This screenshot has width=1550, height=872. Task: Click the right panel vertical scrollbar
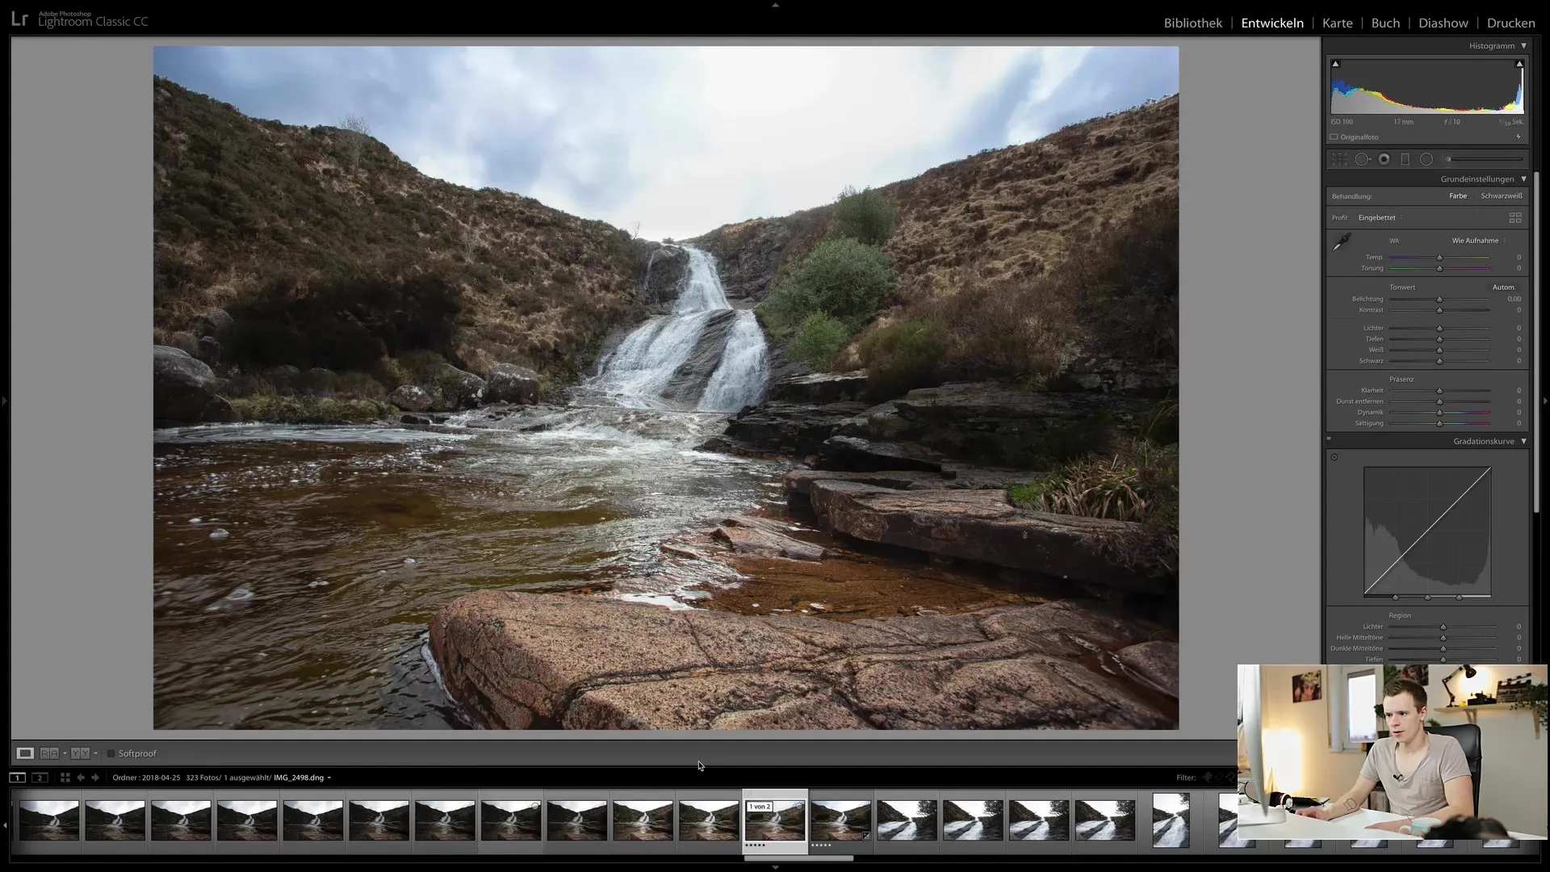pos(1536,342)
